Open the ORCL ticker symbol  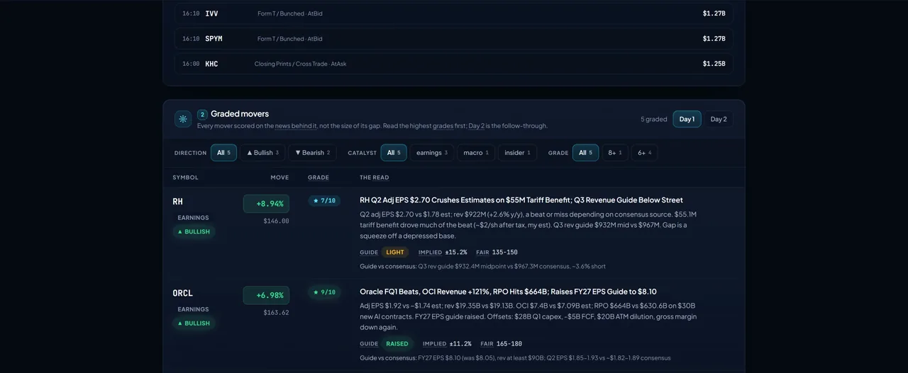[x=182, y=293]
